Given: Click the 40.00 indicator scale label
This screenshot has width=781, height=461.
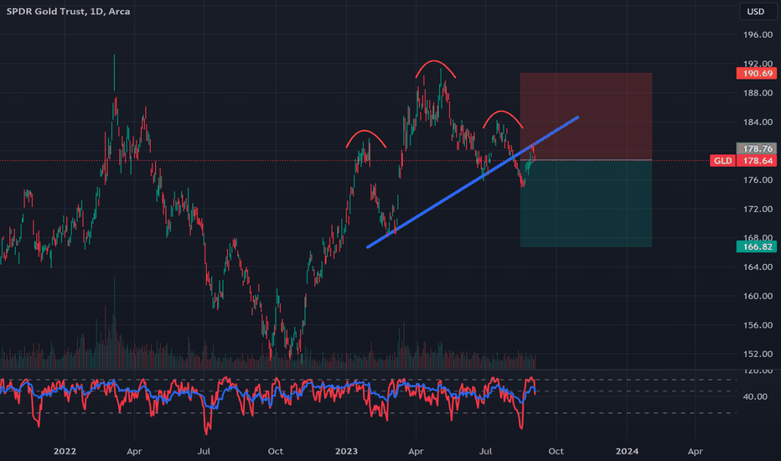Looking at the screenshot, I should (x=754, y=396).
